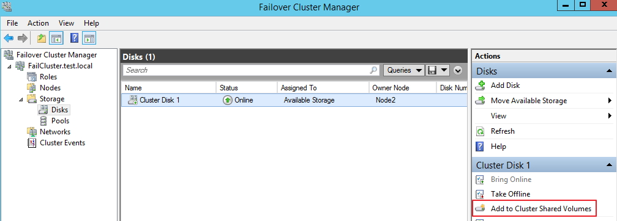Viewport: 617px width, 221px height.
Task: Click the 'Available Storage' cell
Action: pyautogui.click(x=309, y=100)
